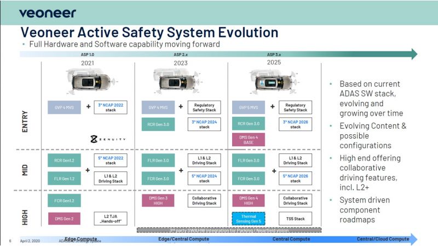Image resolution: width=438 pixels, height=246 pixels.
Task: Click 'L1 & L2 Driving Stack' in the 2021 column
Action: [x=111, y=179]
